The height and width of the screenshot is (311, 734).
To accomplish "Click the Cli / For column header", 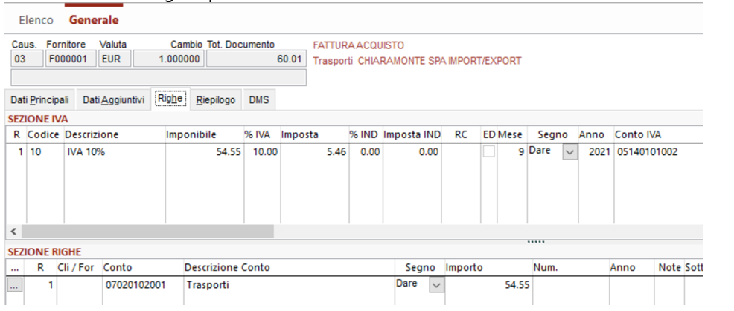I will pyautogui.click(x=80, y=267).
